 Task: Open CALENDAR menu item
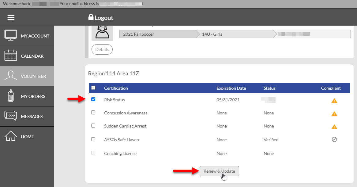27,56
